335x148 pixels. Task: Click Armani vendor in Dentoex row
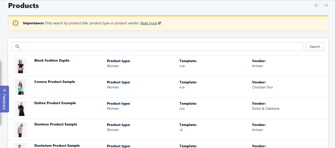coord(257,130)
